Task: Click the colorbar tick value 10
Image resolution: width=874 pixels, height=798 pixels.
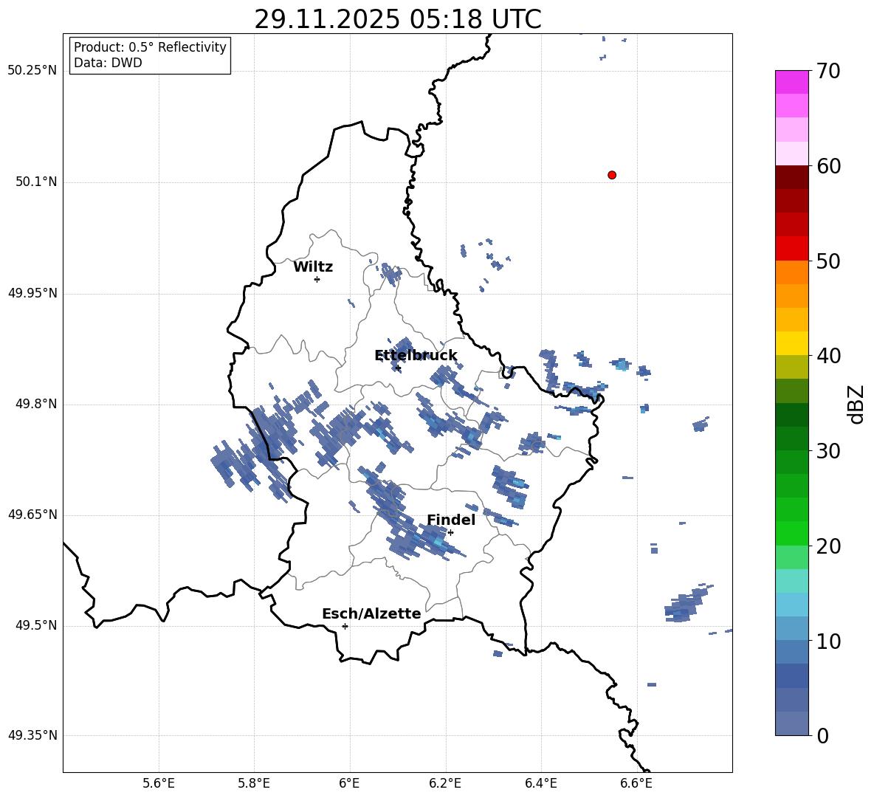Action: (x=828, y=641)
